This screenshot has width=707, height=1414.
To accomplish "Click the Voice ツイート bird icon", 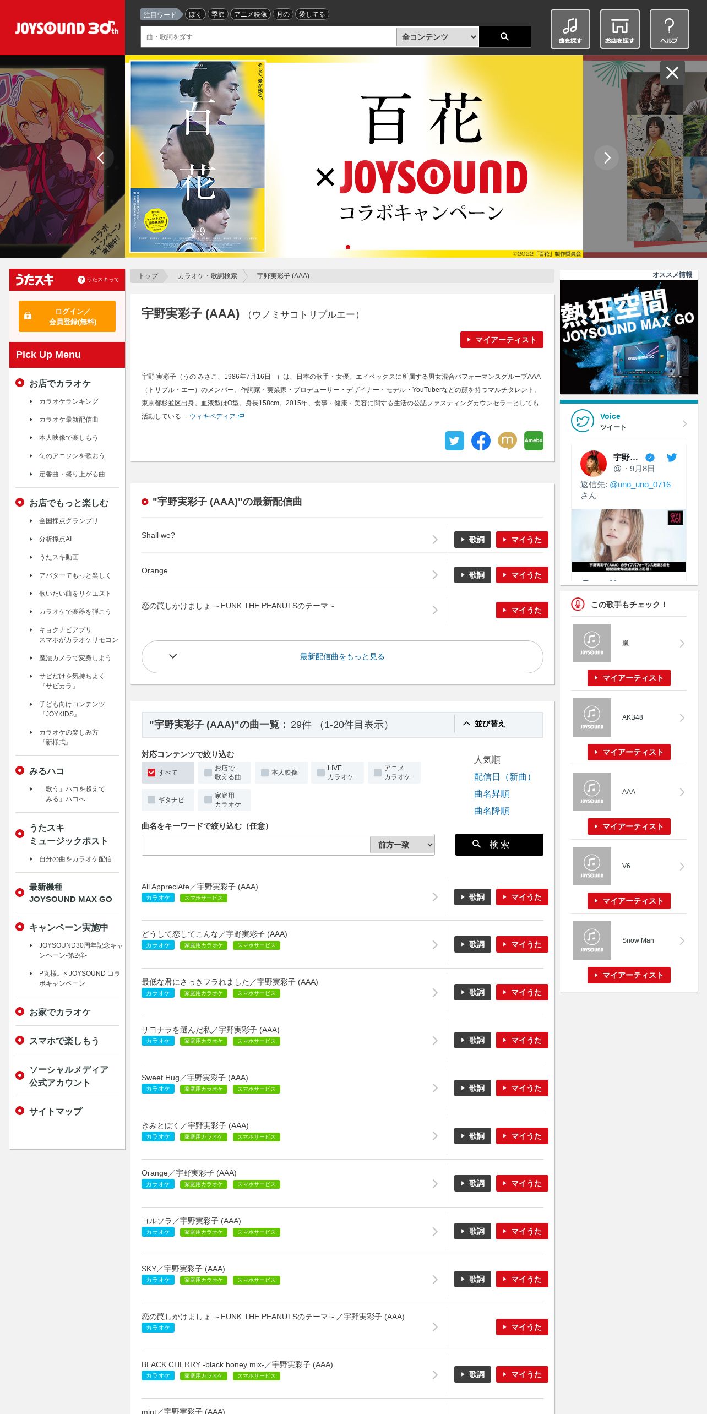I will point(582,421).
